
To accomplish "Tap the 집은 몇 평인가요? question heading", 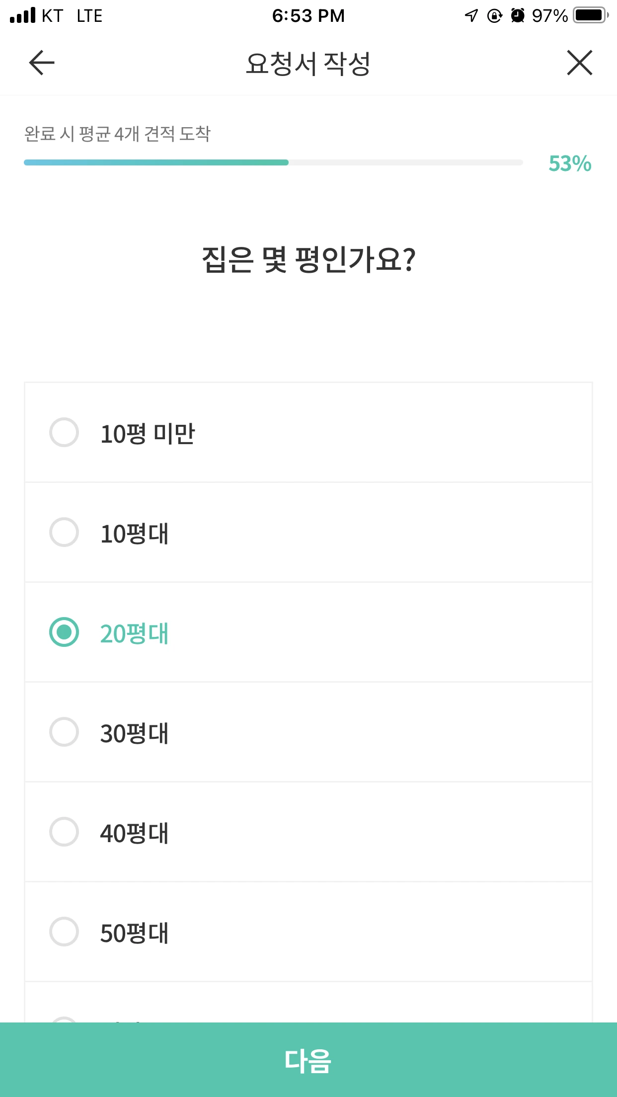I will (x=308, y=259).
